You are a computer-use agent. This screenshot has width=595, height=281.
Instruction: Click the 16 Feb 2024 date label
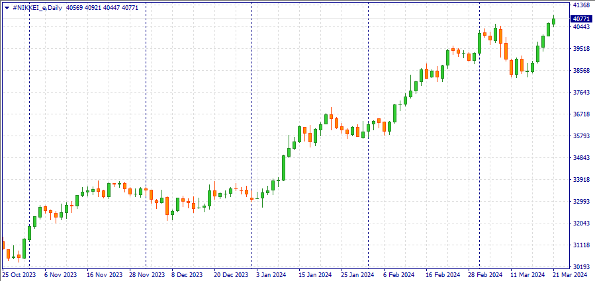pyautogui.click(x=443, y=274)
